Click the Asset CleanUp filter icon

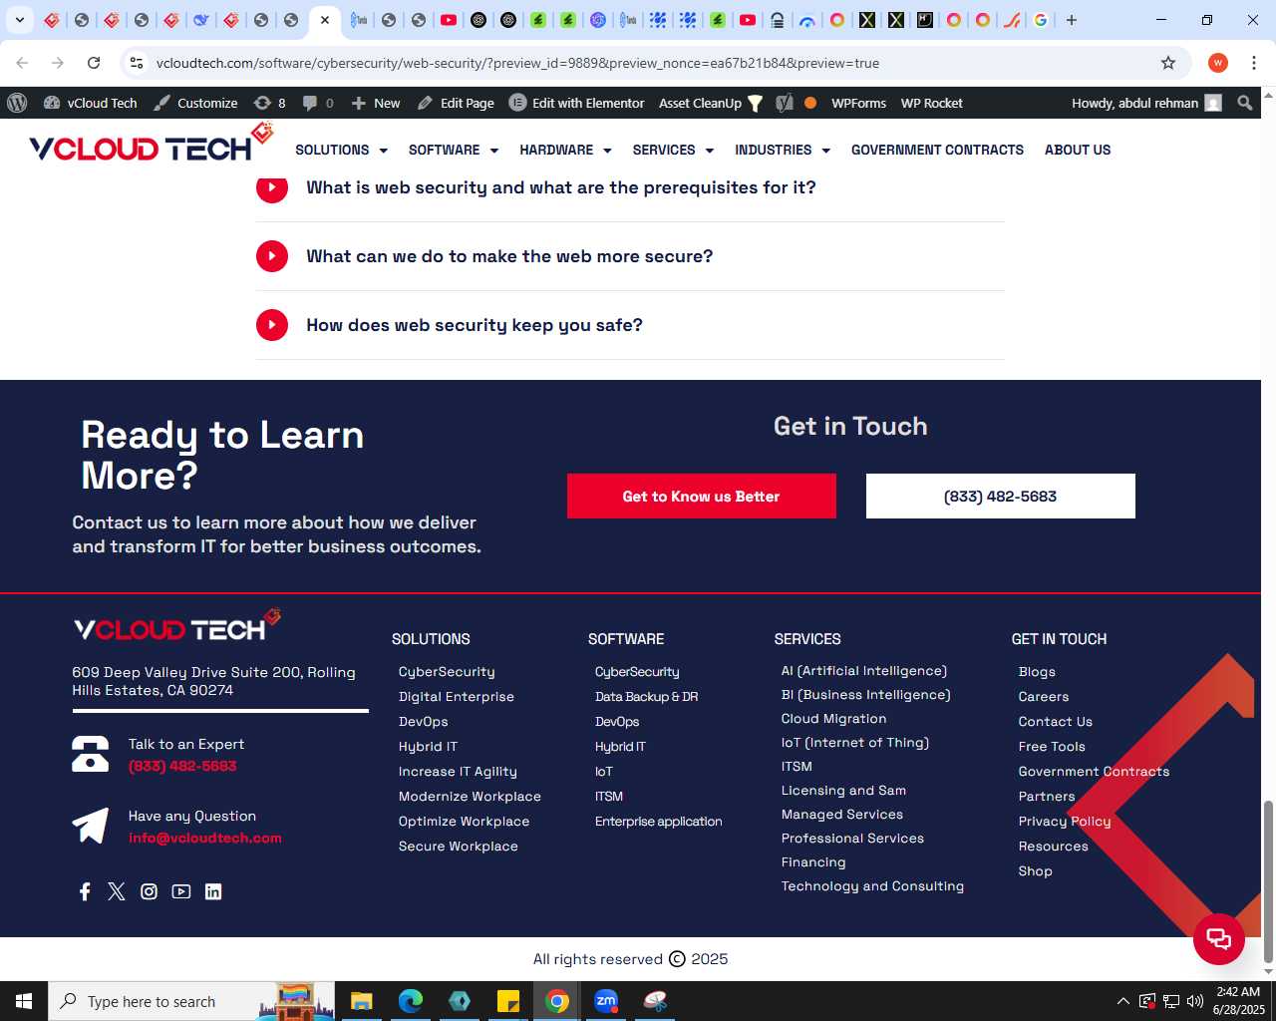pyautogui.click(x=755, y=103)
